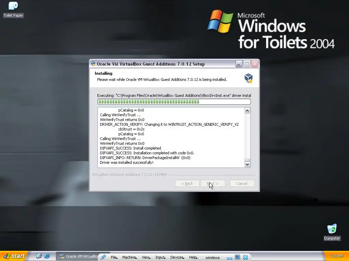Click the 'Executing:' status text line
This screenshot has width=349, height=261.
click(x=174, y=95)
